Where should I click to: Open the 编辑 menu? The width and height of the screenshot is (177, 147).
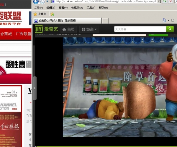pos(50,8)
